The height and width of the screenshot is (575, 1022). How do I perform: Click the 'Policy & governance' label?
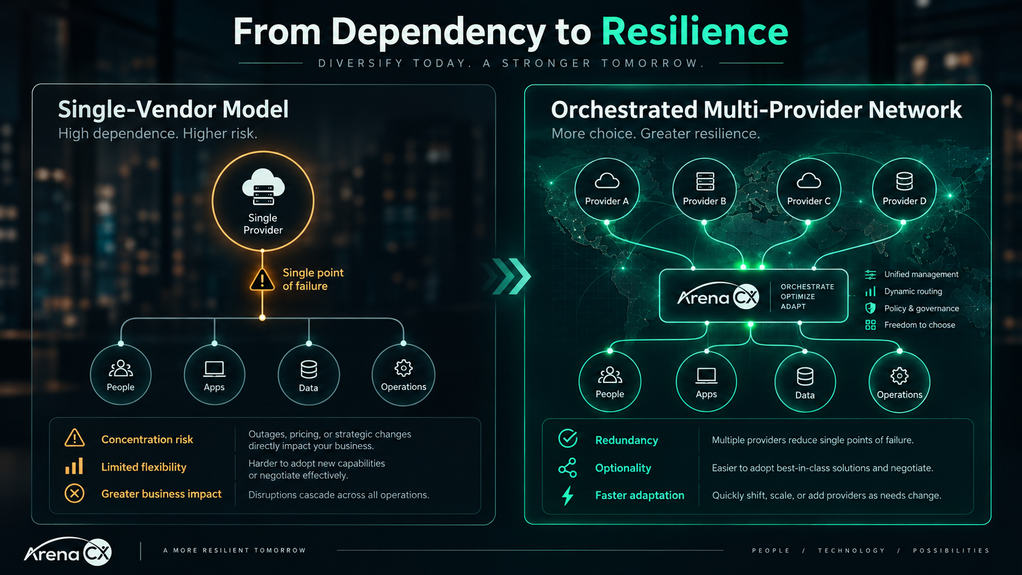click(922, 309)
